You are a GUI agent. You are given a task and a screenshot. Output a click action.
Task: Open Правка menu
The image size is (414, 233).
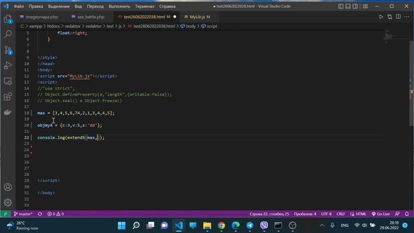[36, 6]
